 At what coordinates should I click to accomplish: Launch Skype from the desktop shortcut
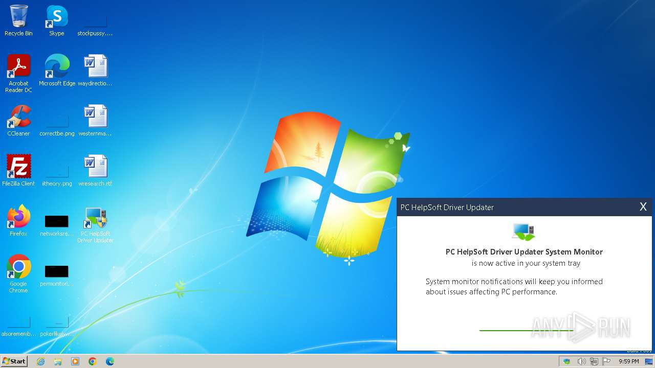[57, 20]
